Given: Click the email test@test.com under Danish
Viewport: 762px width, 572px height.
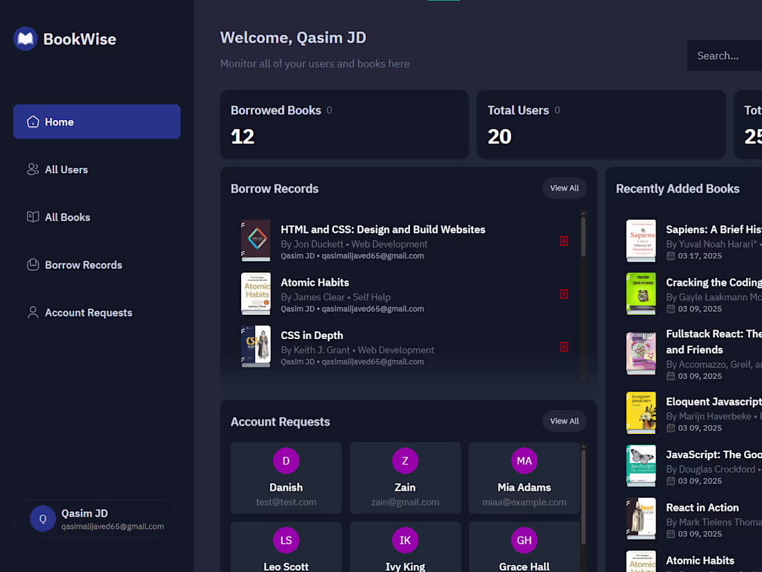Looking at the screenshot, I should pyautogui.click(x=286, y=502).
